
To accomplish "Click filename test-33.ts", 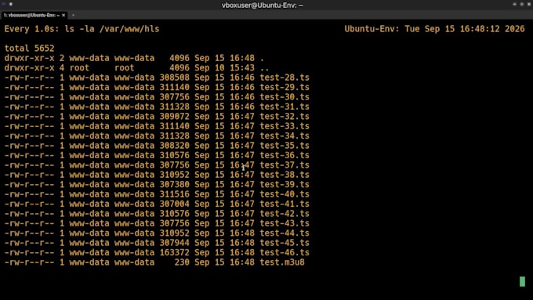I will click(285, 126).
